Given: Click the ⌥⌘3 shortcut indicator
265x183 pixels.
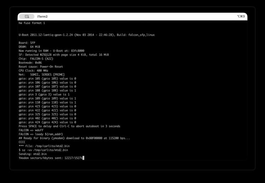Looking at the screenshot, I should pyautogui.click(x=241, y=16).
